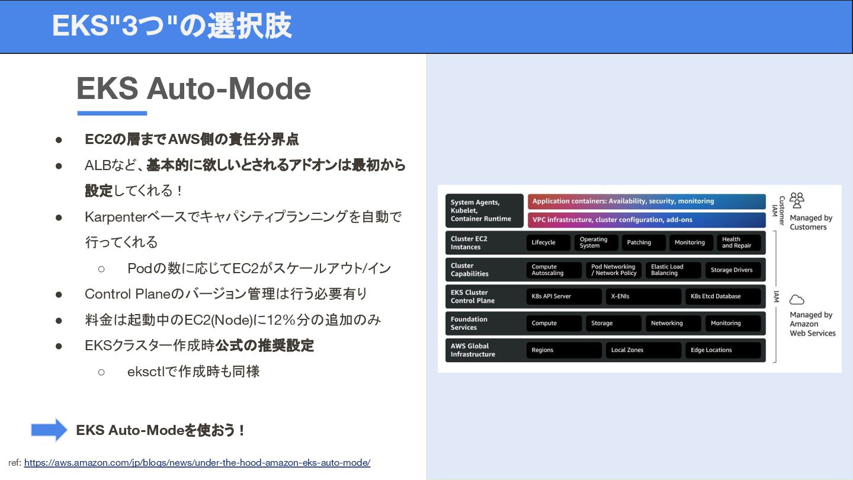Click the line 設定してくれる！
Viewport: 853px width, 480px height.
[134, 191]
